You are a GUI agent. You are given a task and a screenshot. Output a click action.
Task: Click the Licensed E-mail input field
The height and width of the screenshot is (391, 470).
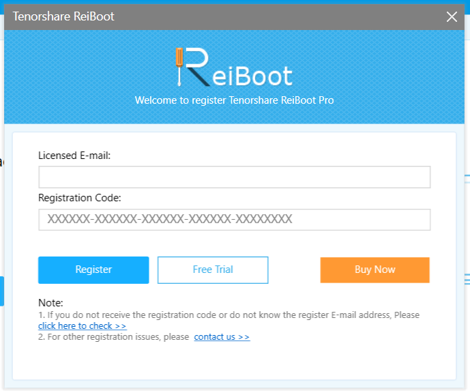(235, 177)
